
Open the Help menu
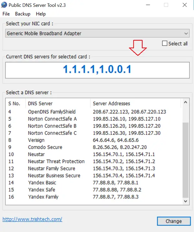[41, 14]
